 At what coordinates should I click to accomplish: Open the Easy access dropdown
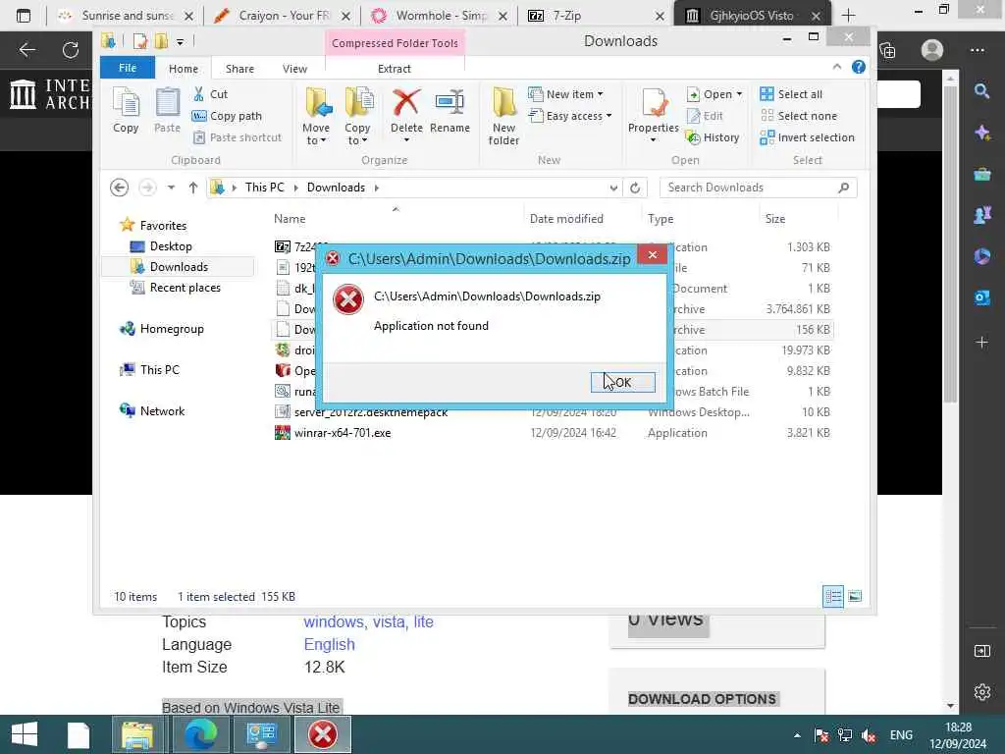(570, 116)
